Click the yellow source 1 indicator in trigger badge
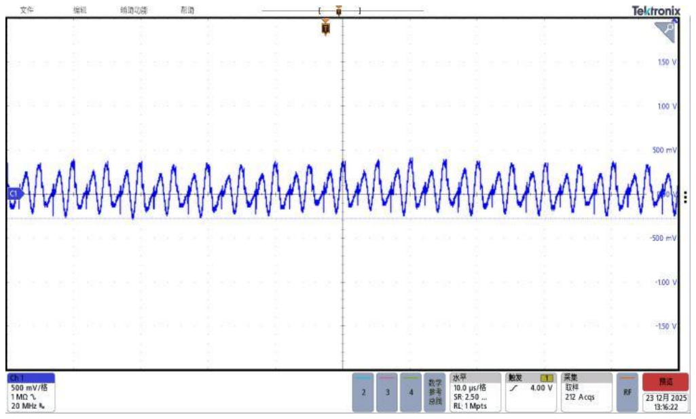696x419 pixels. click(547, 378)
